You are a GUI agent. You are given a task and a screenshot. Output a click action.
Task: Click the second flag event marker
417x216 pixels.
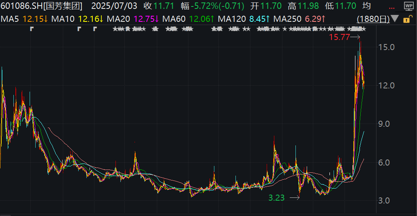point(79,29)
